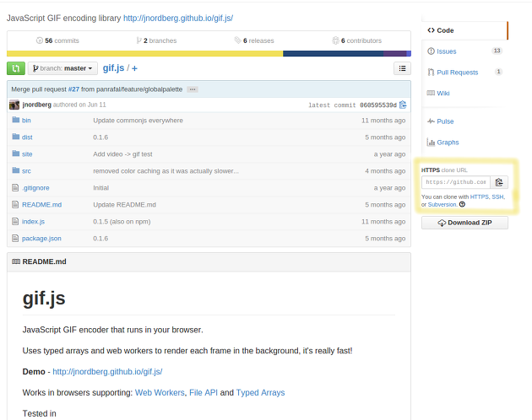Open the project homepage URL in description
The height and width of the screenshot is (420, 532).
point(178,19)
